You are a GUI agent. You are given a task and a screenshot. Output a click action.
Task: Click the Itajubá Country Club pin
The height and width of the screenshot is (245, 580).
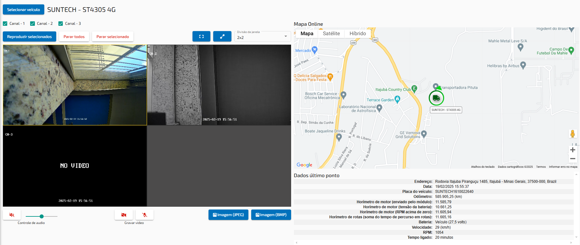(x=415, y=89)
